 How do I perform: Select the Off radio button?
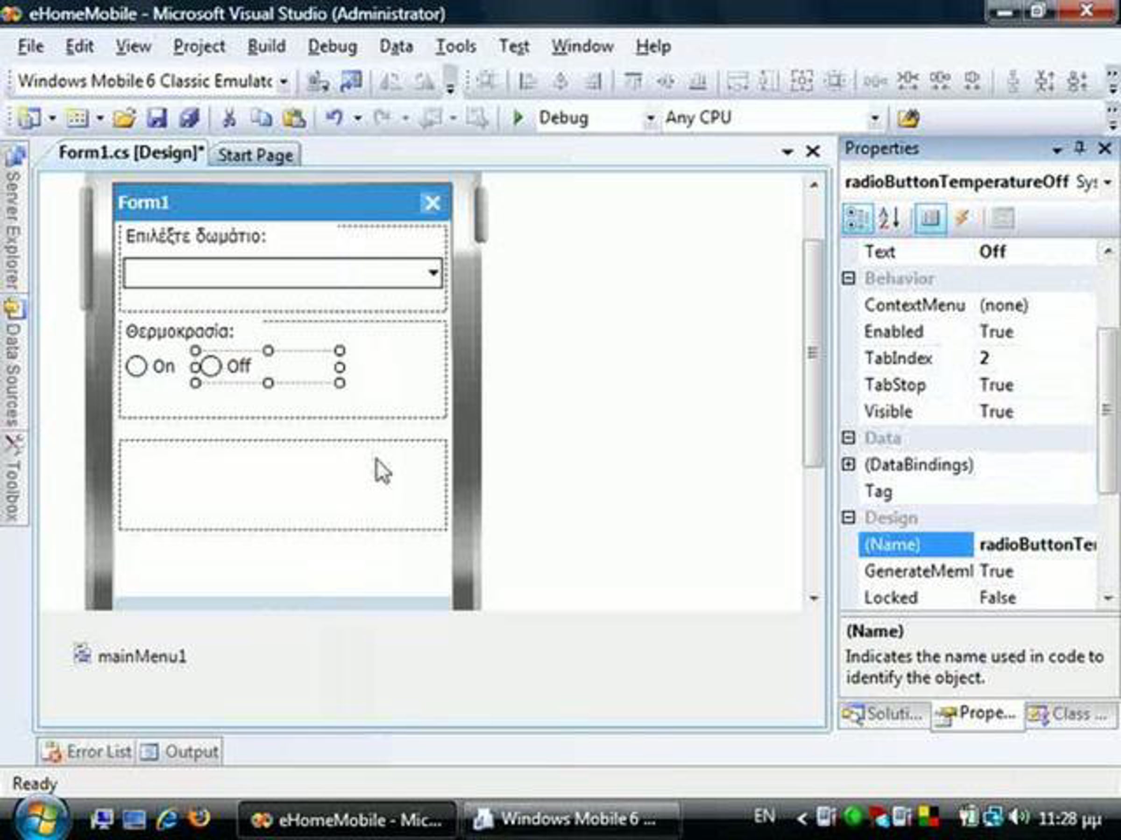tap(211, 366)
